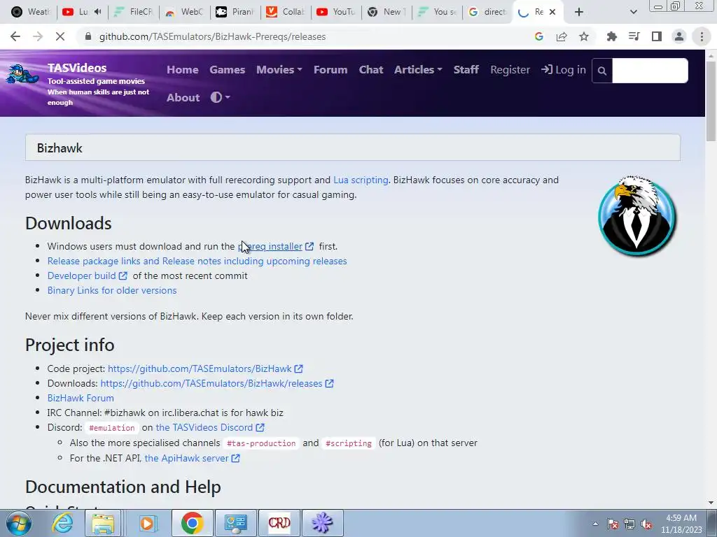Open Binary Links for older versions

point(112,290)
